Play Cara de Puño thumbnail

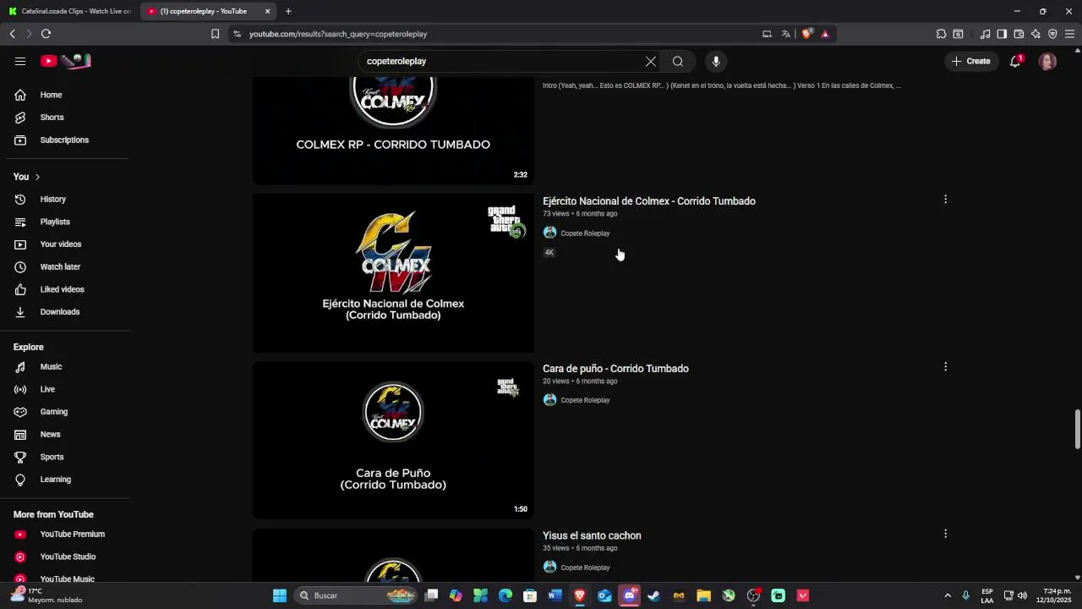[x=393, y=440]
